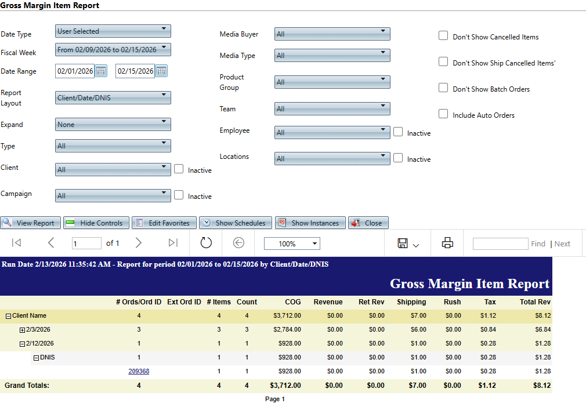This screenshot has width=586, height=407.
Task: Change zoom level from 100% dropdown
Action: click(291, 244)
